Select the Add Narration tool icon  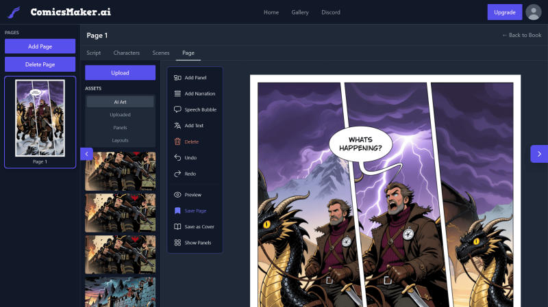click(177, 94)
